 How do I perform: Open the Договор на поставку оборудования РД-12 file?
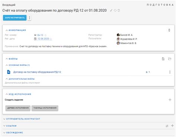pyautogui.click(x=37, y=72)
